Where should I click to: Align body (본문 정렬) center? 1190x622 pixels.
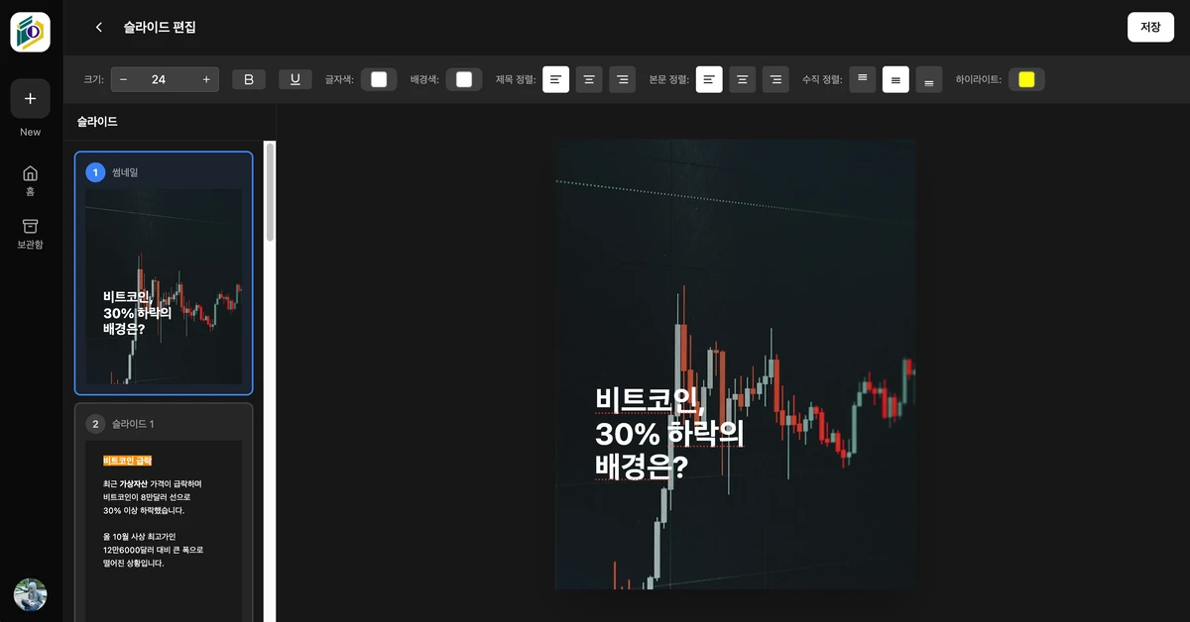point(743,79)
